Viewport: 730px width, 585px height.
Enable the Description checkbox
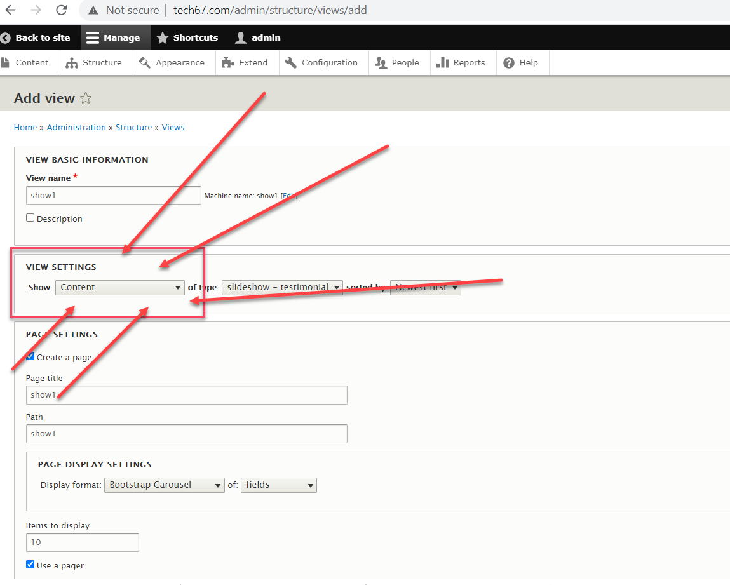tap(30, 218)
